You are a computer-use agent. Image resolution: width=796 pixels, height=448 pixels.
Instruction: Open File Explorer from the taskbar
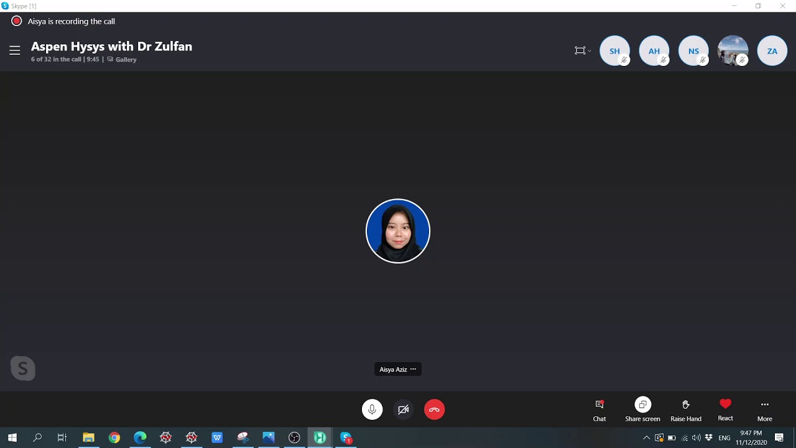(x=88, y=438)
